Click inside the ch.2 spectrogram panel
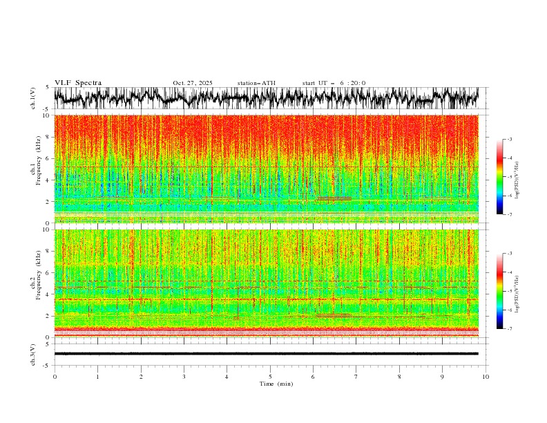Screen dimensions: 547x423 click(266, 283)
